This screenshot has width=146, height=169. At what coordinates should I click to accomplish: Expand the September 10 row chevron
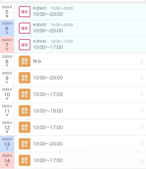tap(142, 94)
